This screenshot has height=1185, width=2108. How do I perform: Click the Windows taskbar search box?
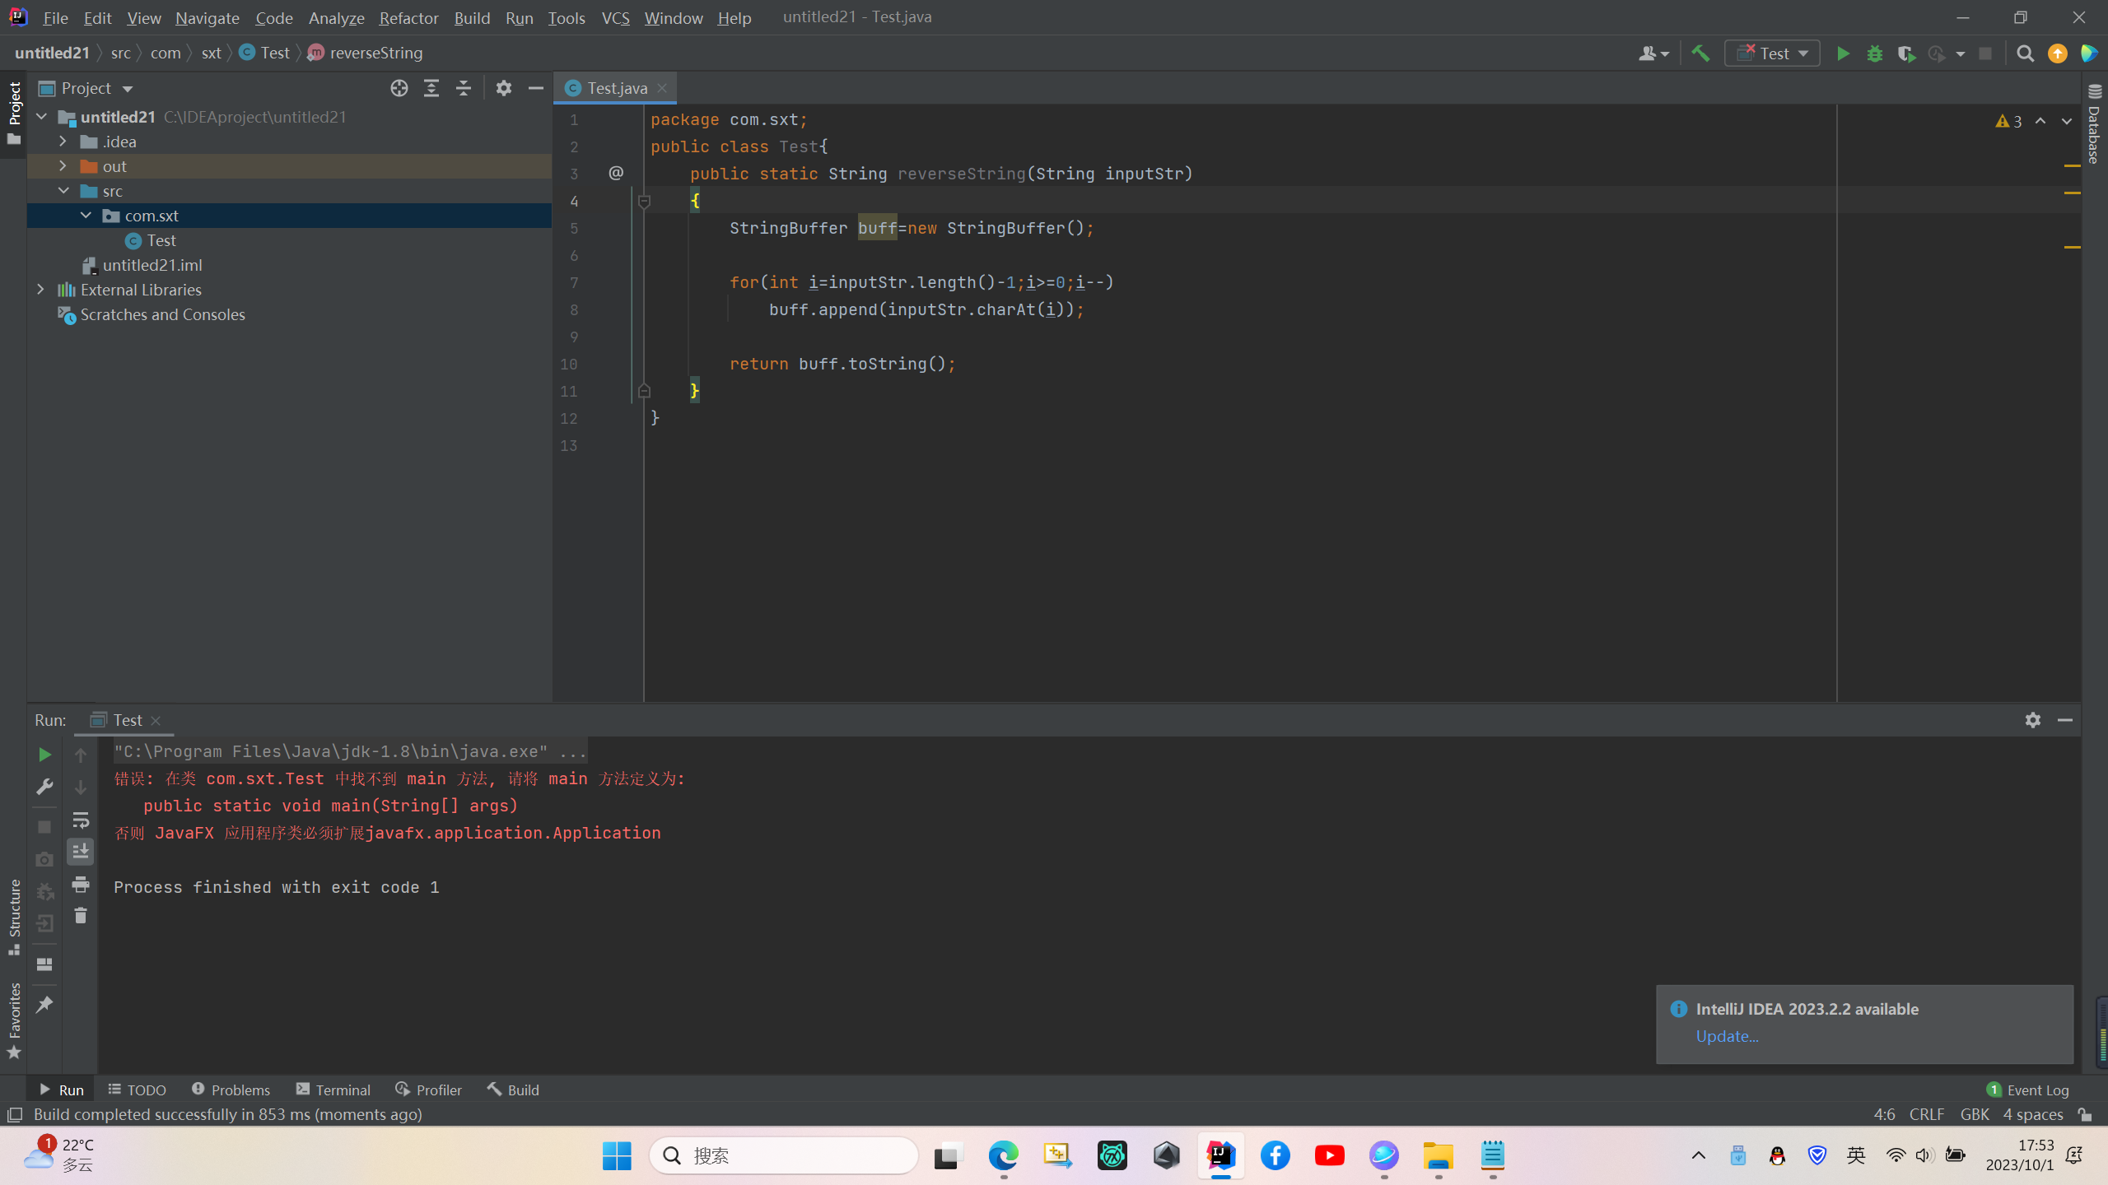(x=784, y=1155)
